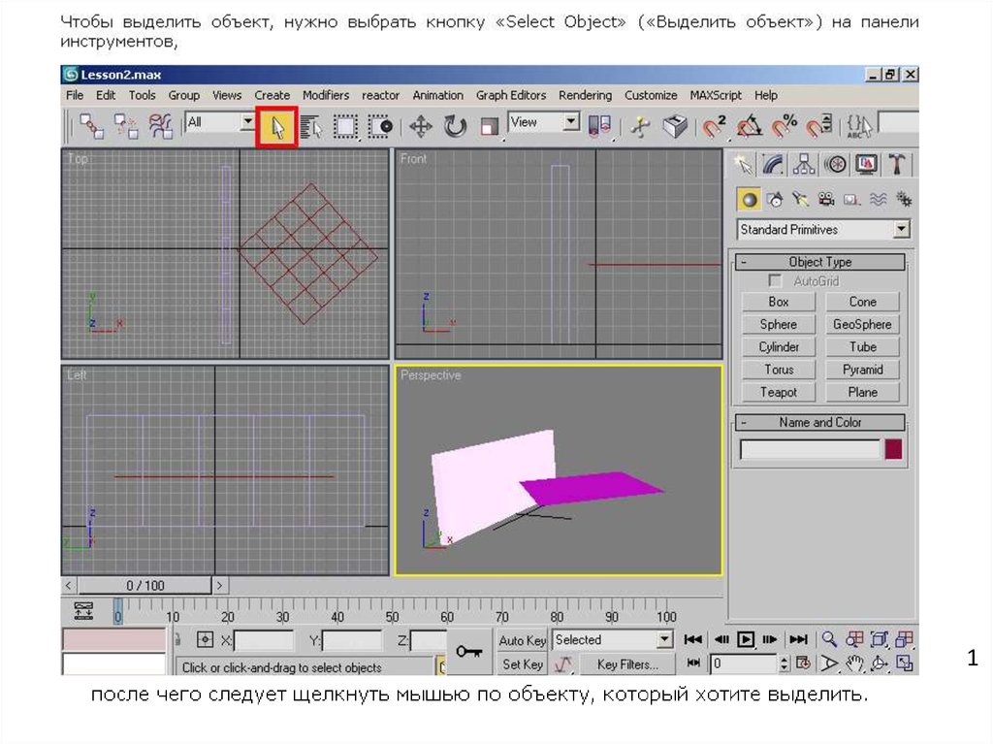Click the object color swatch

click(892, 449)
